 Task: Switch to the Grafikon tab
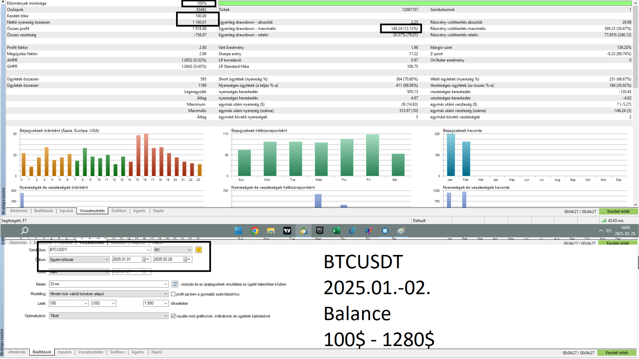tap(119, 211)
